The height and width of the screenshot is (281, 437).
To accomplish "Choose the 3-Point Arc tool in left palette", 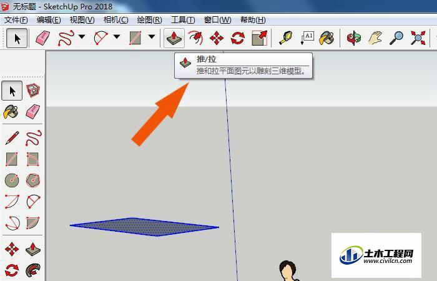I will (12, 223).
